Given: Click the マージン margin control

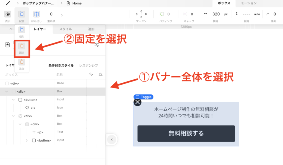Looking at the screenshot, I should tap(141, 14).
